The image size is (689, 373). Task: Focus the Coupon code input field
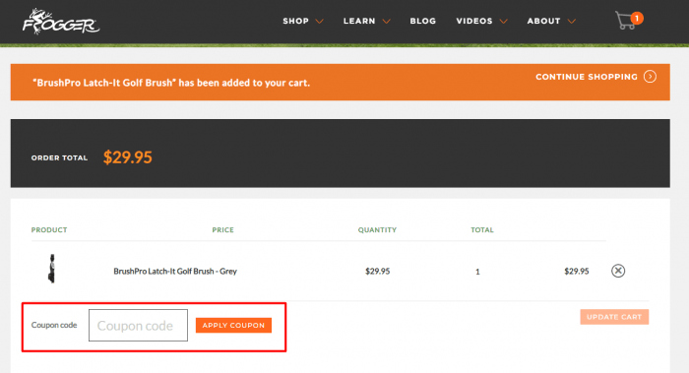click(138, 325)
